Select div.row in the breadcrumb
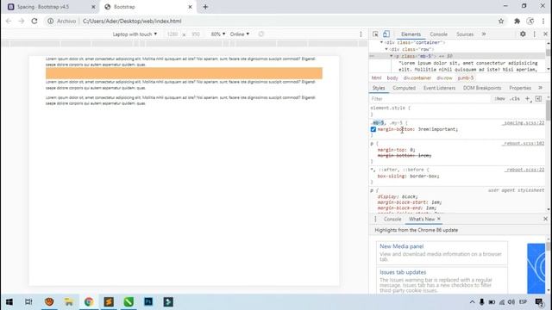The height and width of the screenshot is (310, 552). tap(444, 78)
